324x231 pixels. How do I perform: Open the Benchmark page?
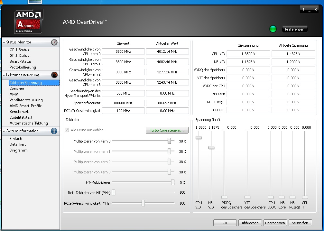(19, 112)
